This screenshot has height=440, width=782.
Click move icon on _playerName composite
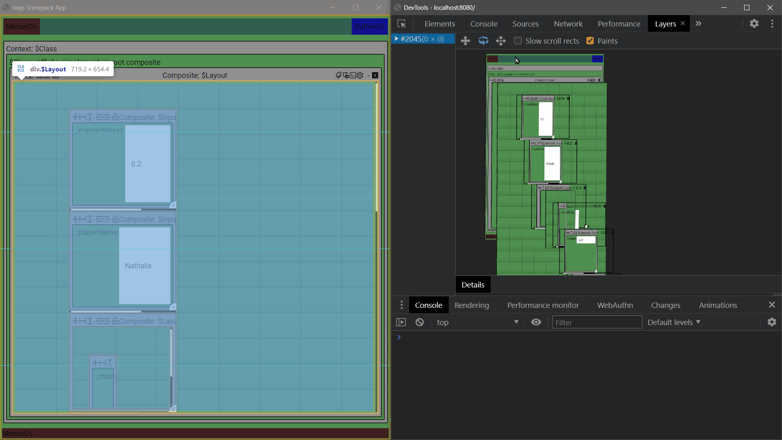point(75,219)
